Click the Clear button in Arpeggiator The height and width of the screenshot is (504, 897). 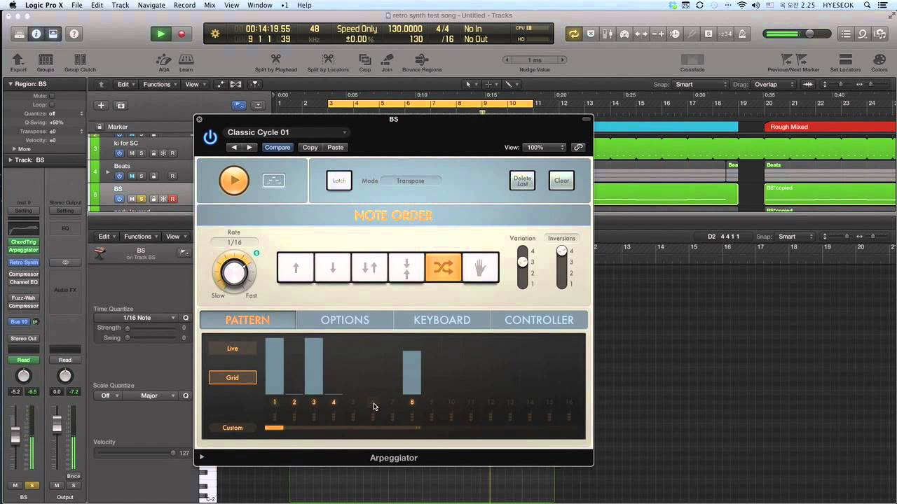click(x=561, y=181)
